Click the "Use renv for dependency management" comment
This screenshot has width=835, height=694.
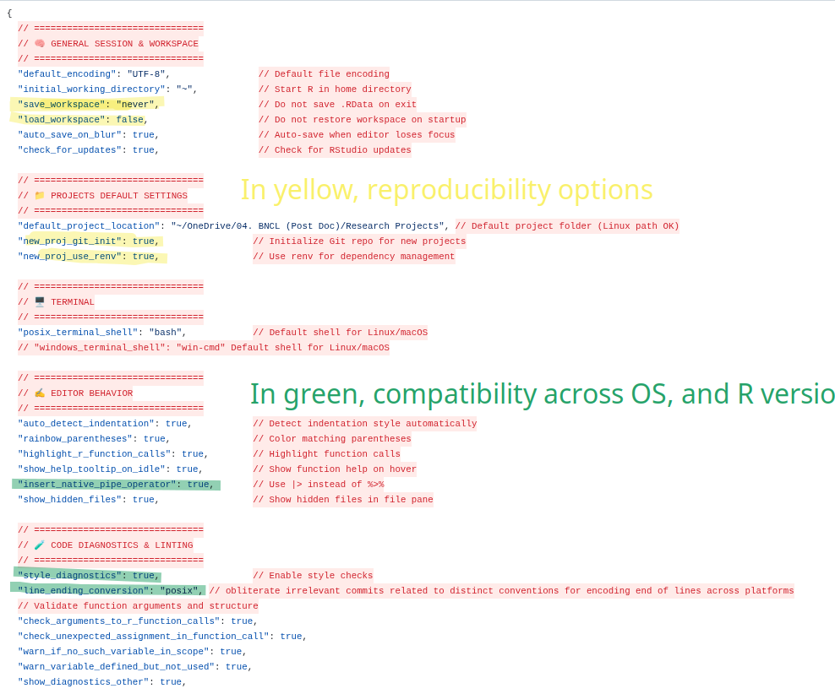(353, 257)
